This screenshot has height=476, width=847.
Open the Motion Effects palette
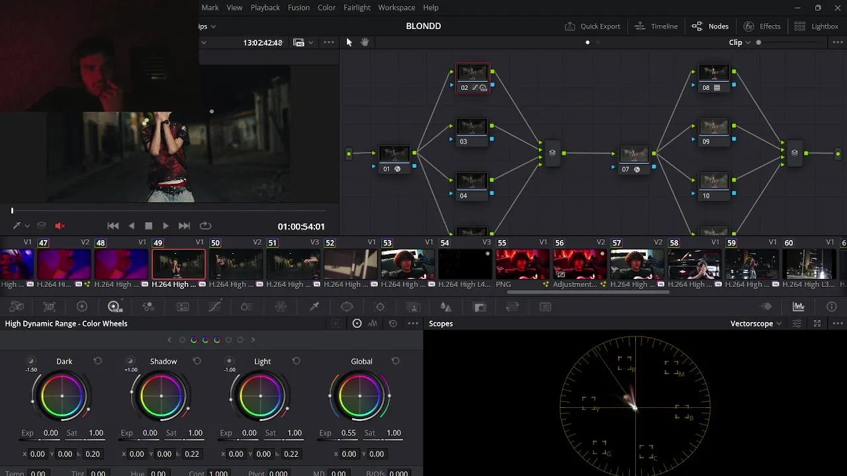[182, 307]
